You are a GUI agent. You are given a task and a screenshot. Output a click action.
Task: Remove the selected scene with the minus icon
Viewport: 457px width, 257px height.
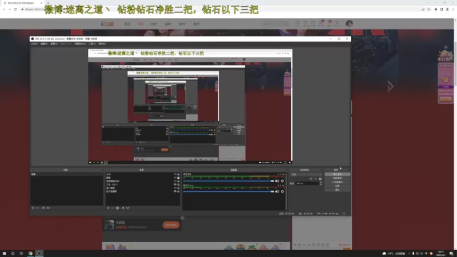click(38, 208)
